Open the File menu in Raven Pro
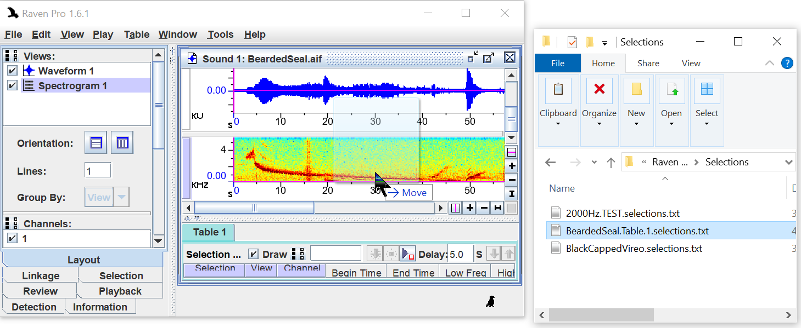This screenshot has width=801, height=328. click(13, 34)
